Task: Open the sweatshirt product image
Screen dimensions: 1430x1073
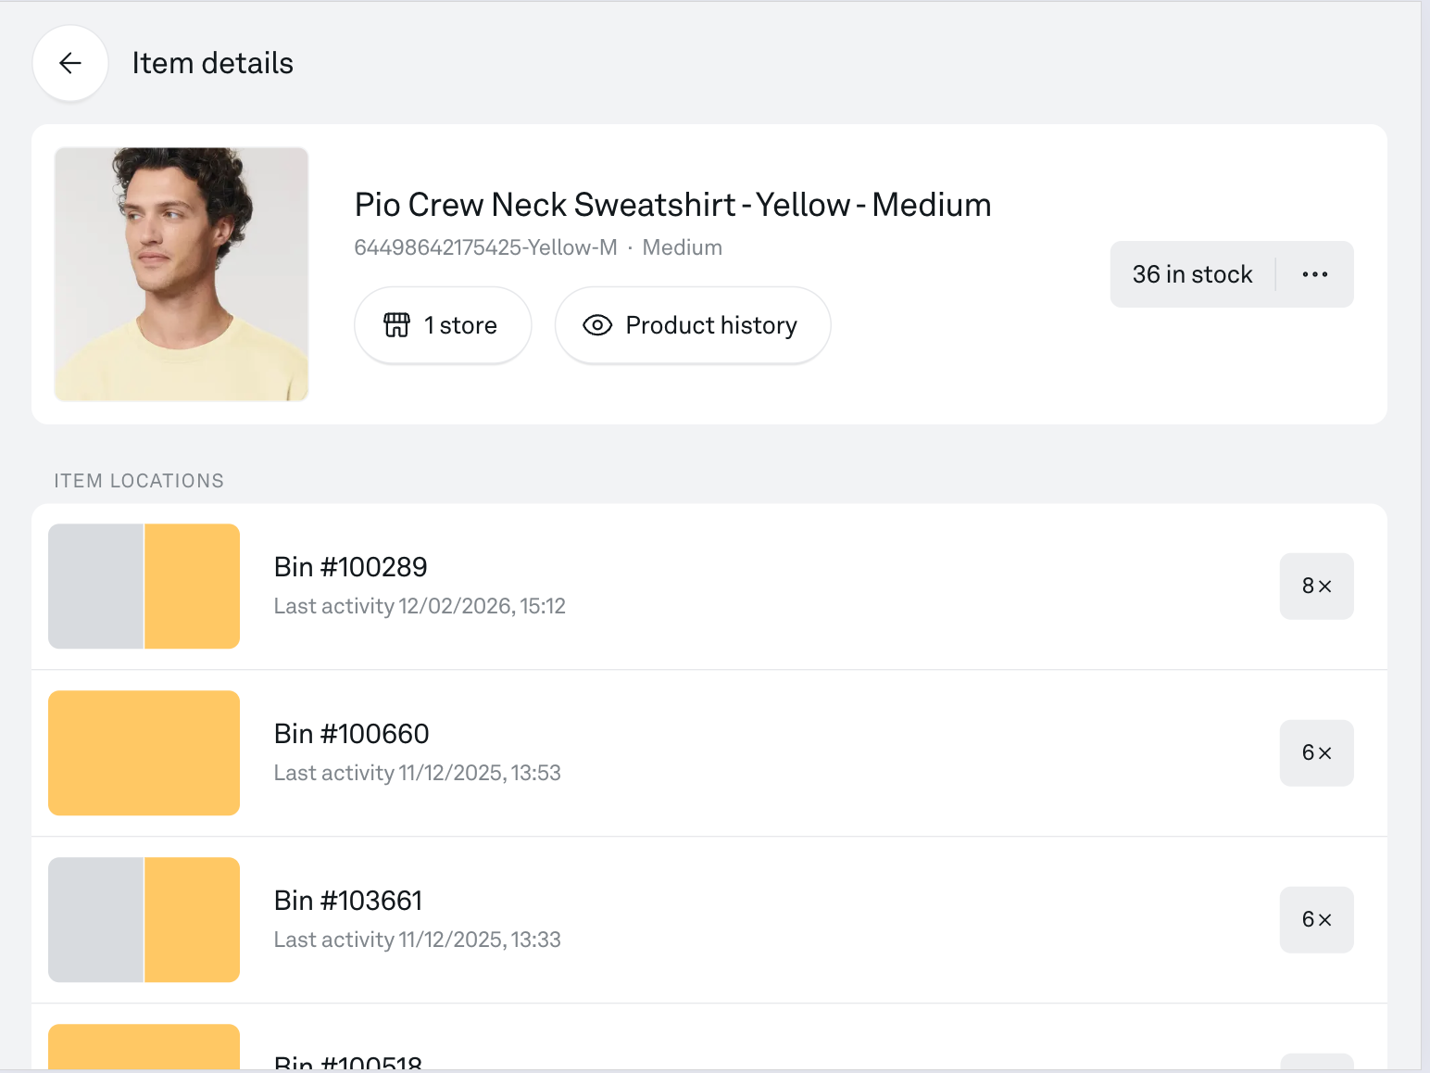Action: (x=182, y=274)
